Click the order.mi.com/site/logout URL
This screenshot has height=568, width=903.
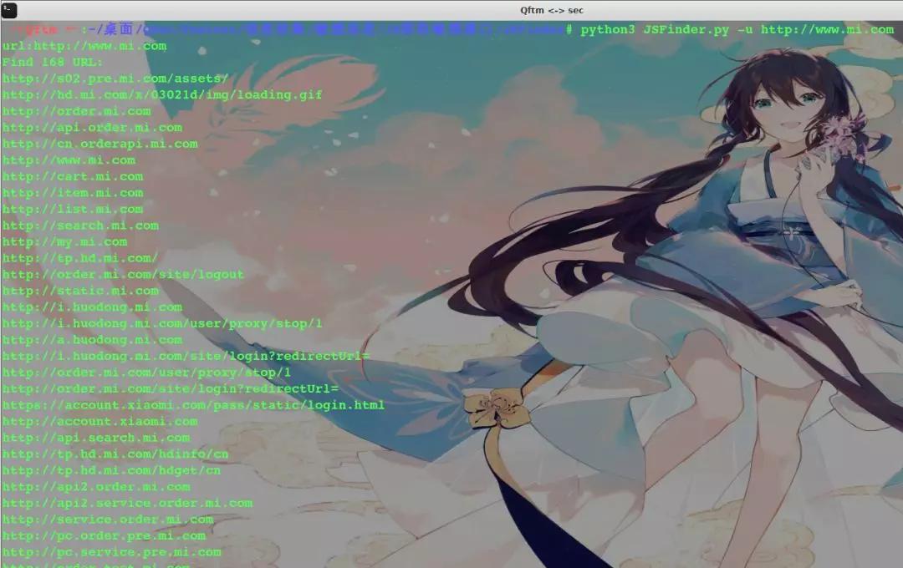click(123, 275)
